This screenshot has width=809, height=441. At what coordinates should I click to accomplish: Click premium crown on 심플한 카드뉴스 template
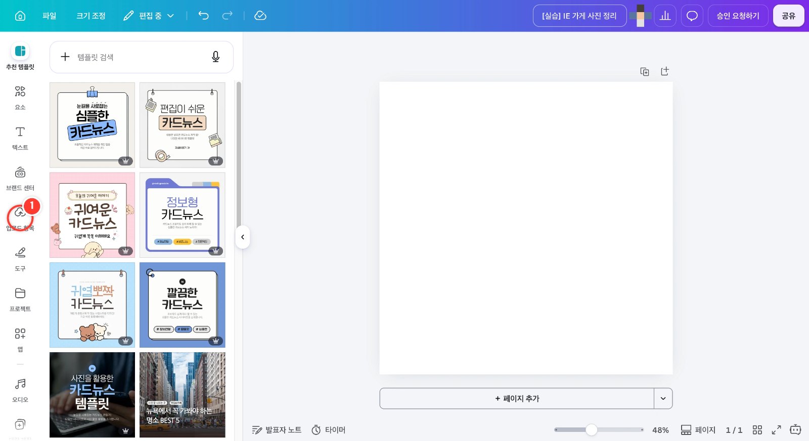click(x=125, y=161)
